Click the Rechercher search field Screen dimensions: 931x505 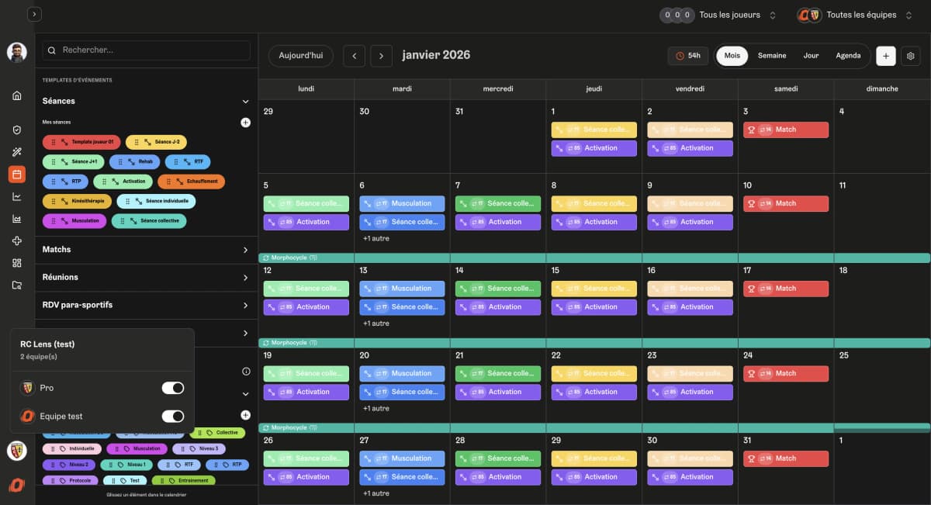pos(147,50)
